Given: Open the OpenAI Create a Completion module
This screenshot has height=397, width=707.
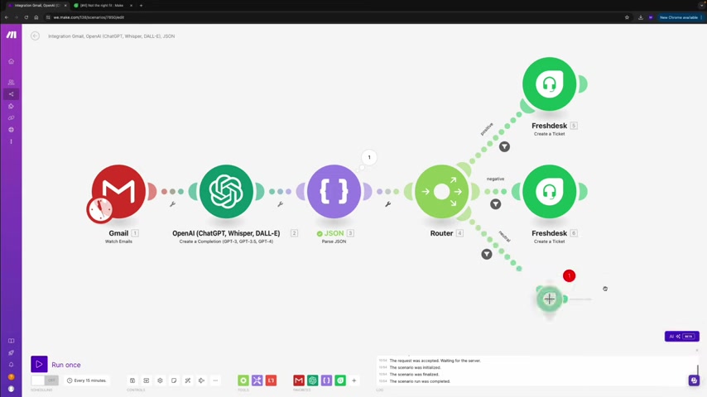Looking at the screenshot, I should [226, 192].
